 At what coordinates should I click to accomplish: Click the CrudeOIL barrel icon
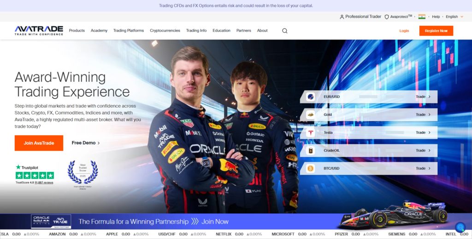click(x=311, y=151)
